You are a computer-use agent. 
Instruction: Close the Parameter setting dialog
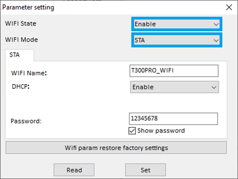[229, 7]
